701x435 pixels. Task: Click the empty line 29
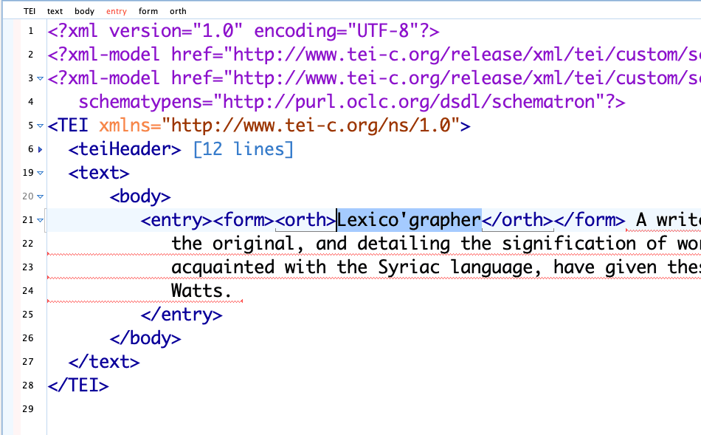(295, 408)
